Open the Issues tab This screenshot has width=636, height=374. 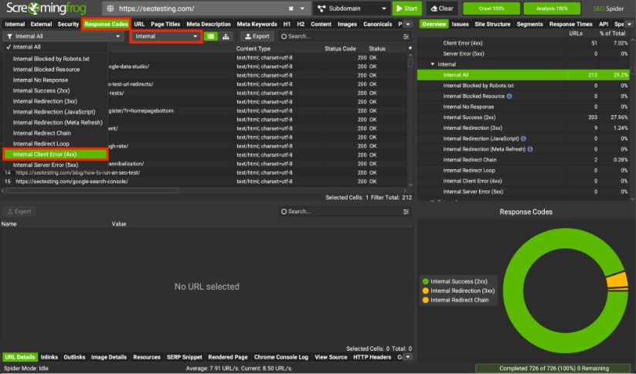(461, 24)
